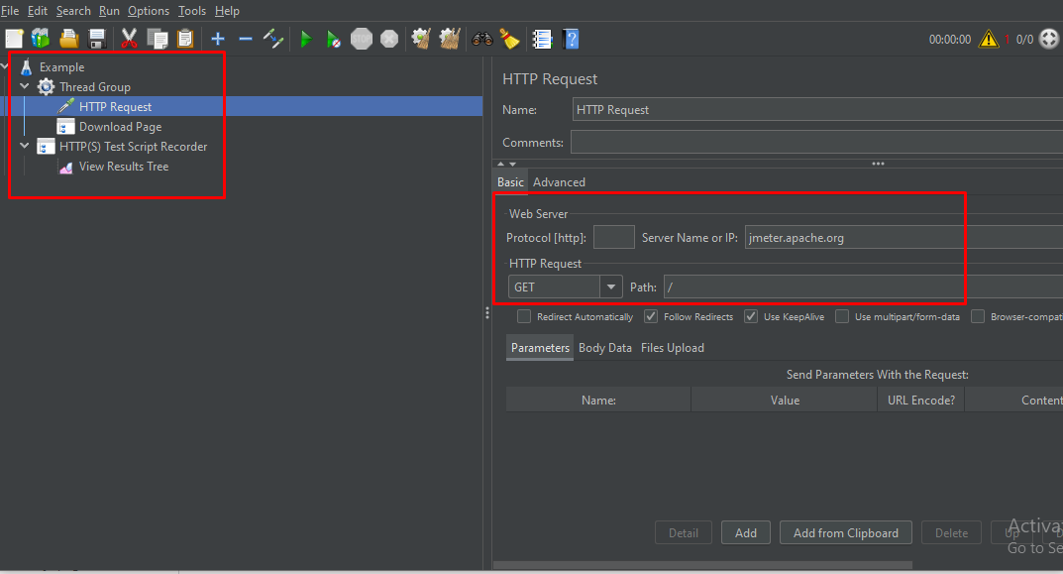Image resolution: width=1063 pixels, height=574 pixels.
Task: Enable Use multipart/form-data checkbox
Action: tap(842, 317)
